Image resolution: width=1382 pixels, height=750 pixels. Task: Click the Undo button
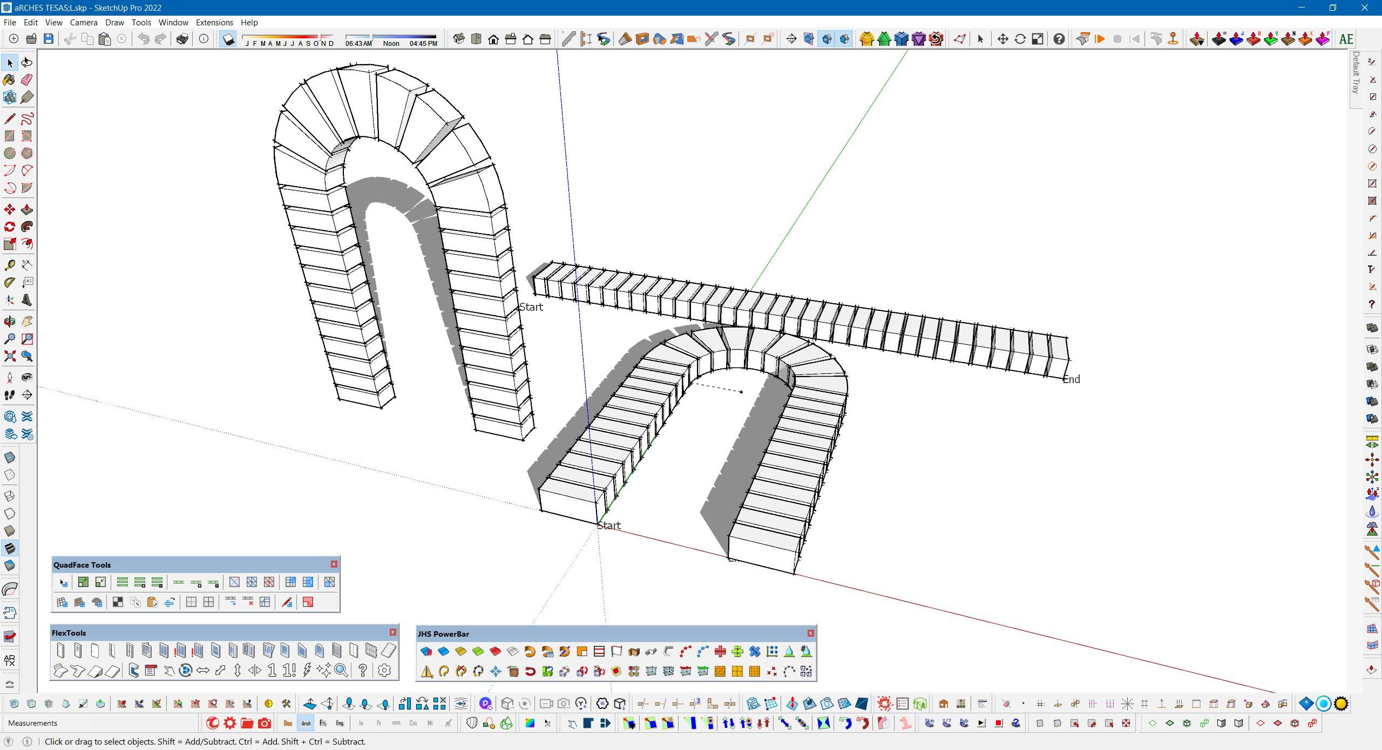click(x=144, y=39)
